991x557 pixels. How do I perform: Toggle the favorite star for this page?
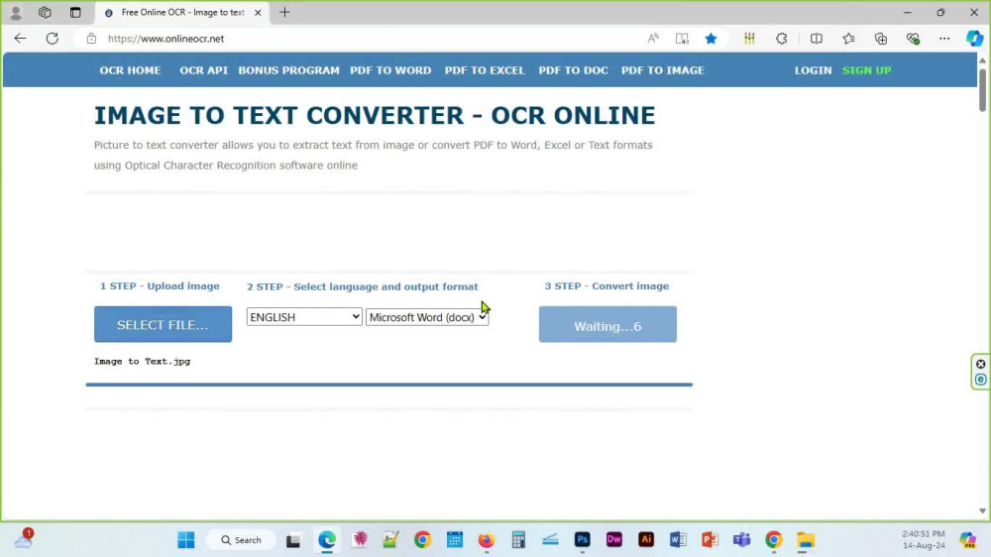(711, 39)
